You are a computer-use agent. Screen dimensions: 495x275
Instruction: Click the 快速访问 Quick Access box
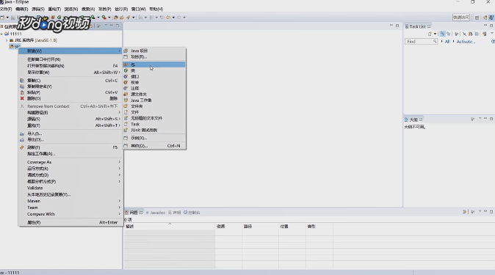pyautogui.click(x=461, y=18)
